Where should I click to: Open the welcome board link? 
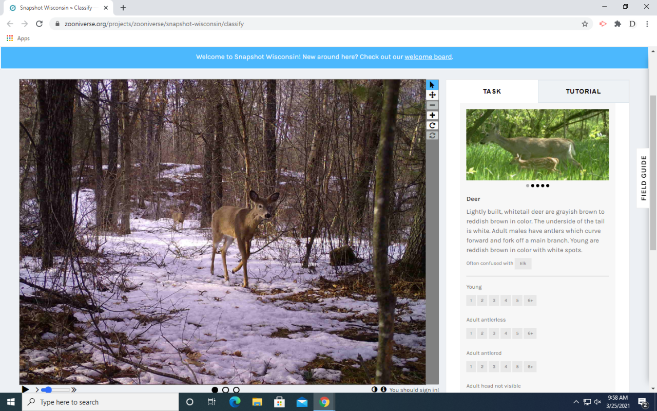coord(428,57)
